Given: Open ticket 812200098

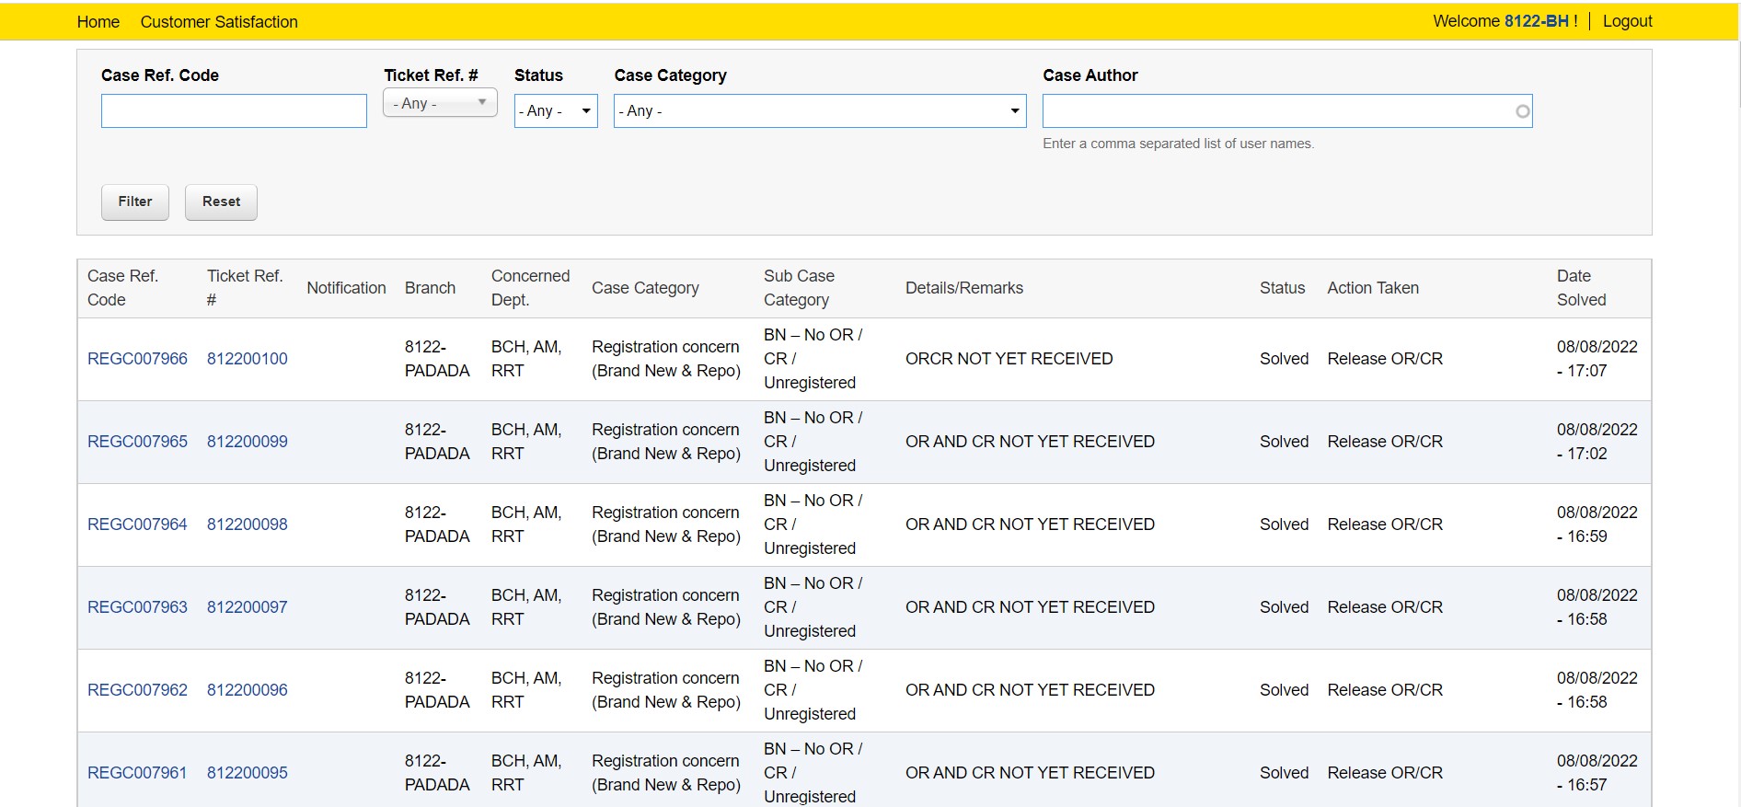Looking at the screenshot, I should [x=247, y=525].
